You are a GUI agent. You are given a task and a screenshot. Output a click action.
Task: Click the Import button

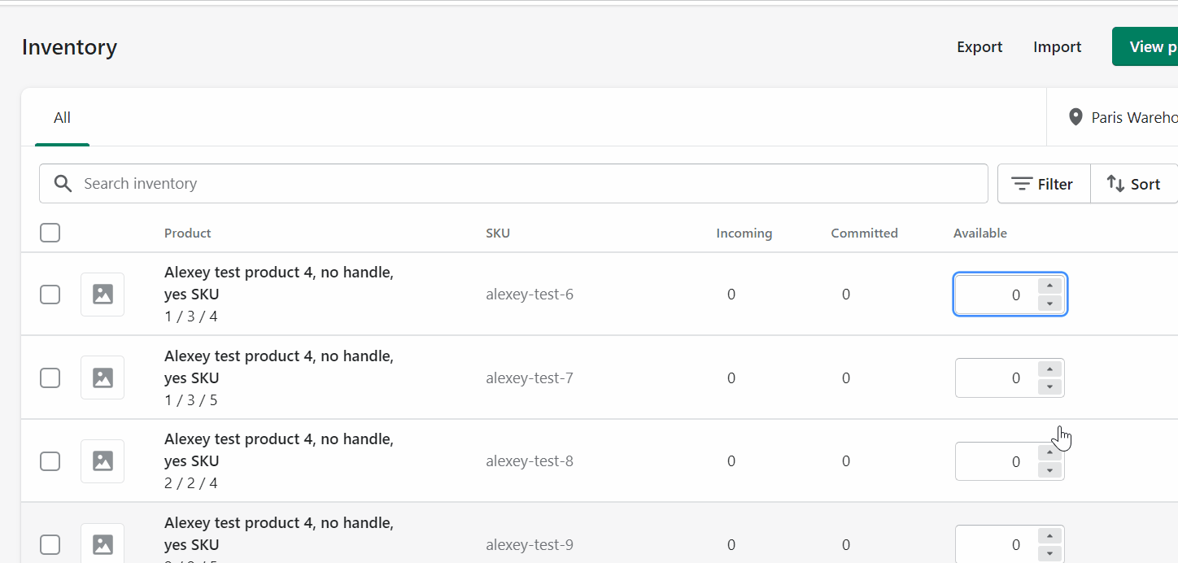1057,46
